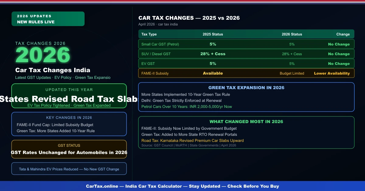Click the CAR TAX CHANGES 2025 vs 2026 title
The width and height of the screenshot is (365, 191).
189,18
